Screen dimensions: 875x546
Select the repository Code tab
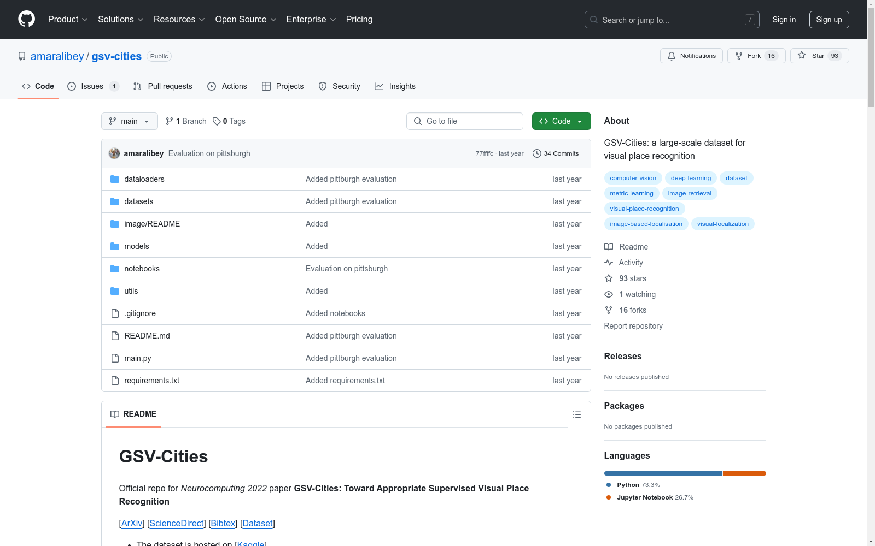point(38,86)
